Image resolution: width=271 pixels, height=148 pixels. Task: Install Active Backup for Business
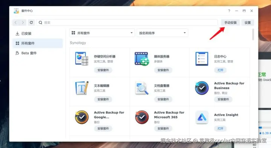click(x=223, y=99)
